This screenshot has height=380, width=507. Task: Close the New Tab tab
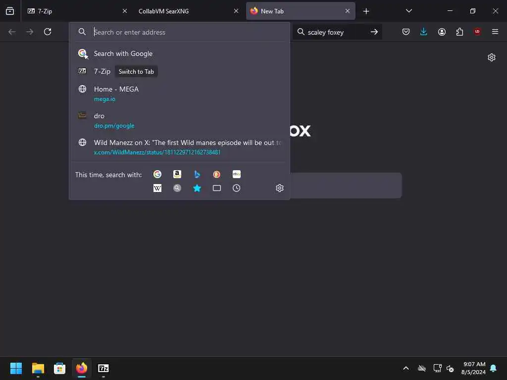pyautogui.click(x=347, y=11)
